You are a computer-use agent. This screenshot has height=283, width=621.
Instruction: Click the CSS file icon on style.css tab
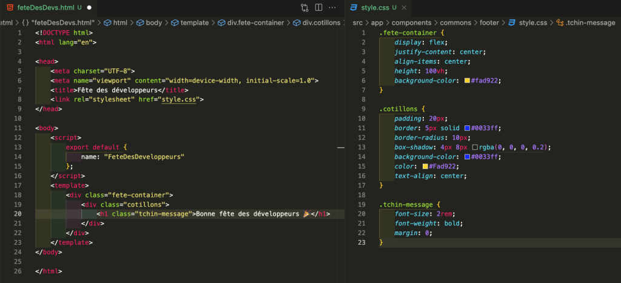point(354,7)
